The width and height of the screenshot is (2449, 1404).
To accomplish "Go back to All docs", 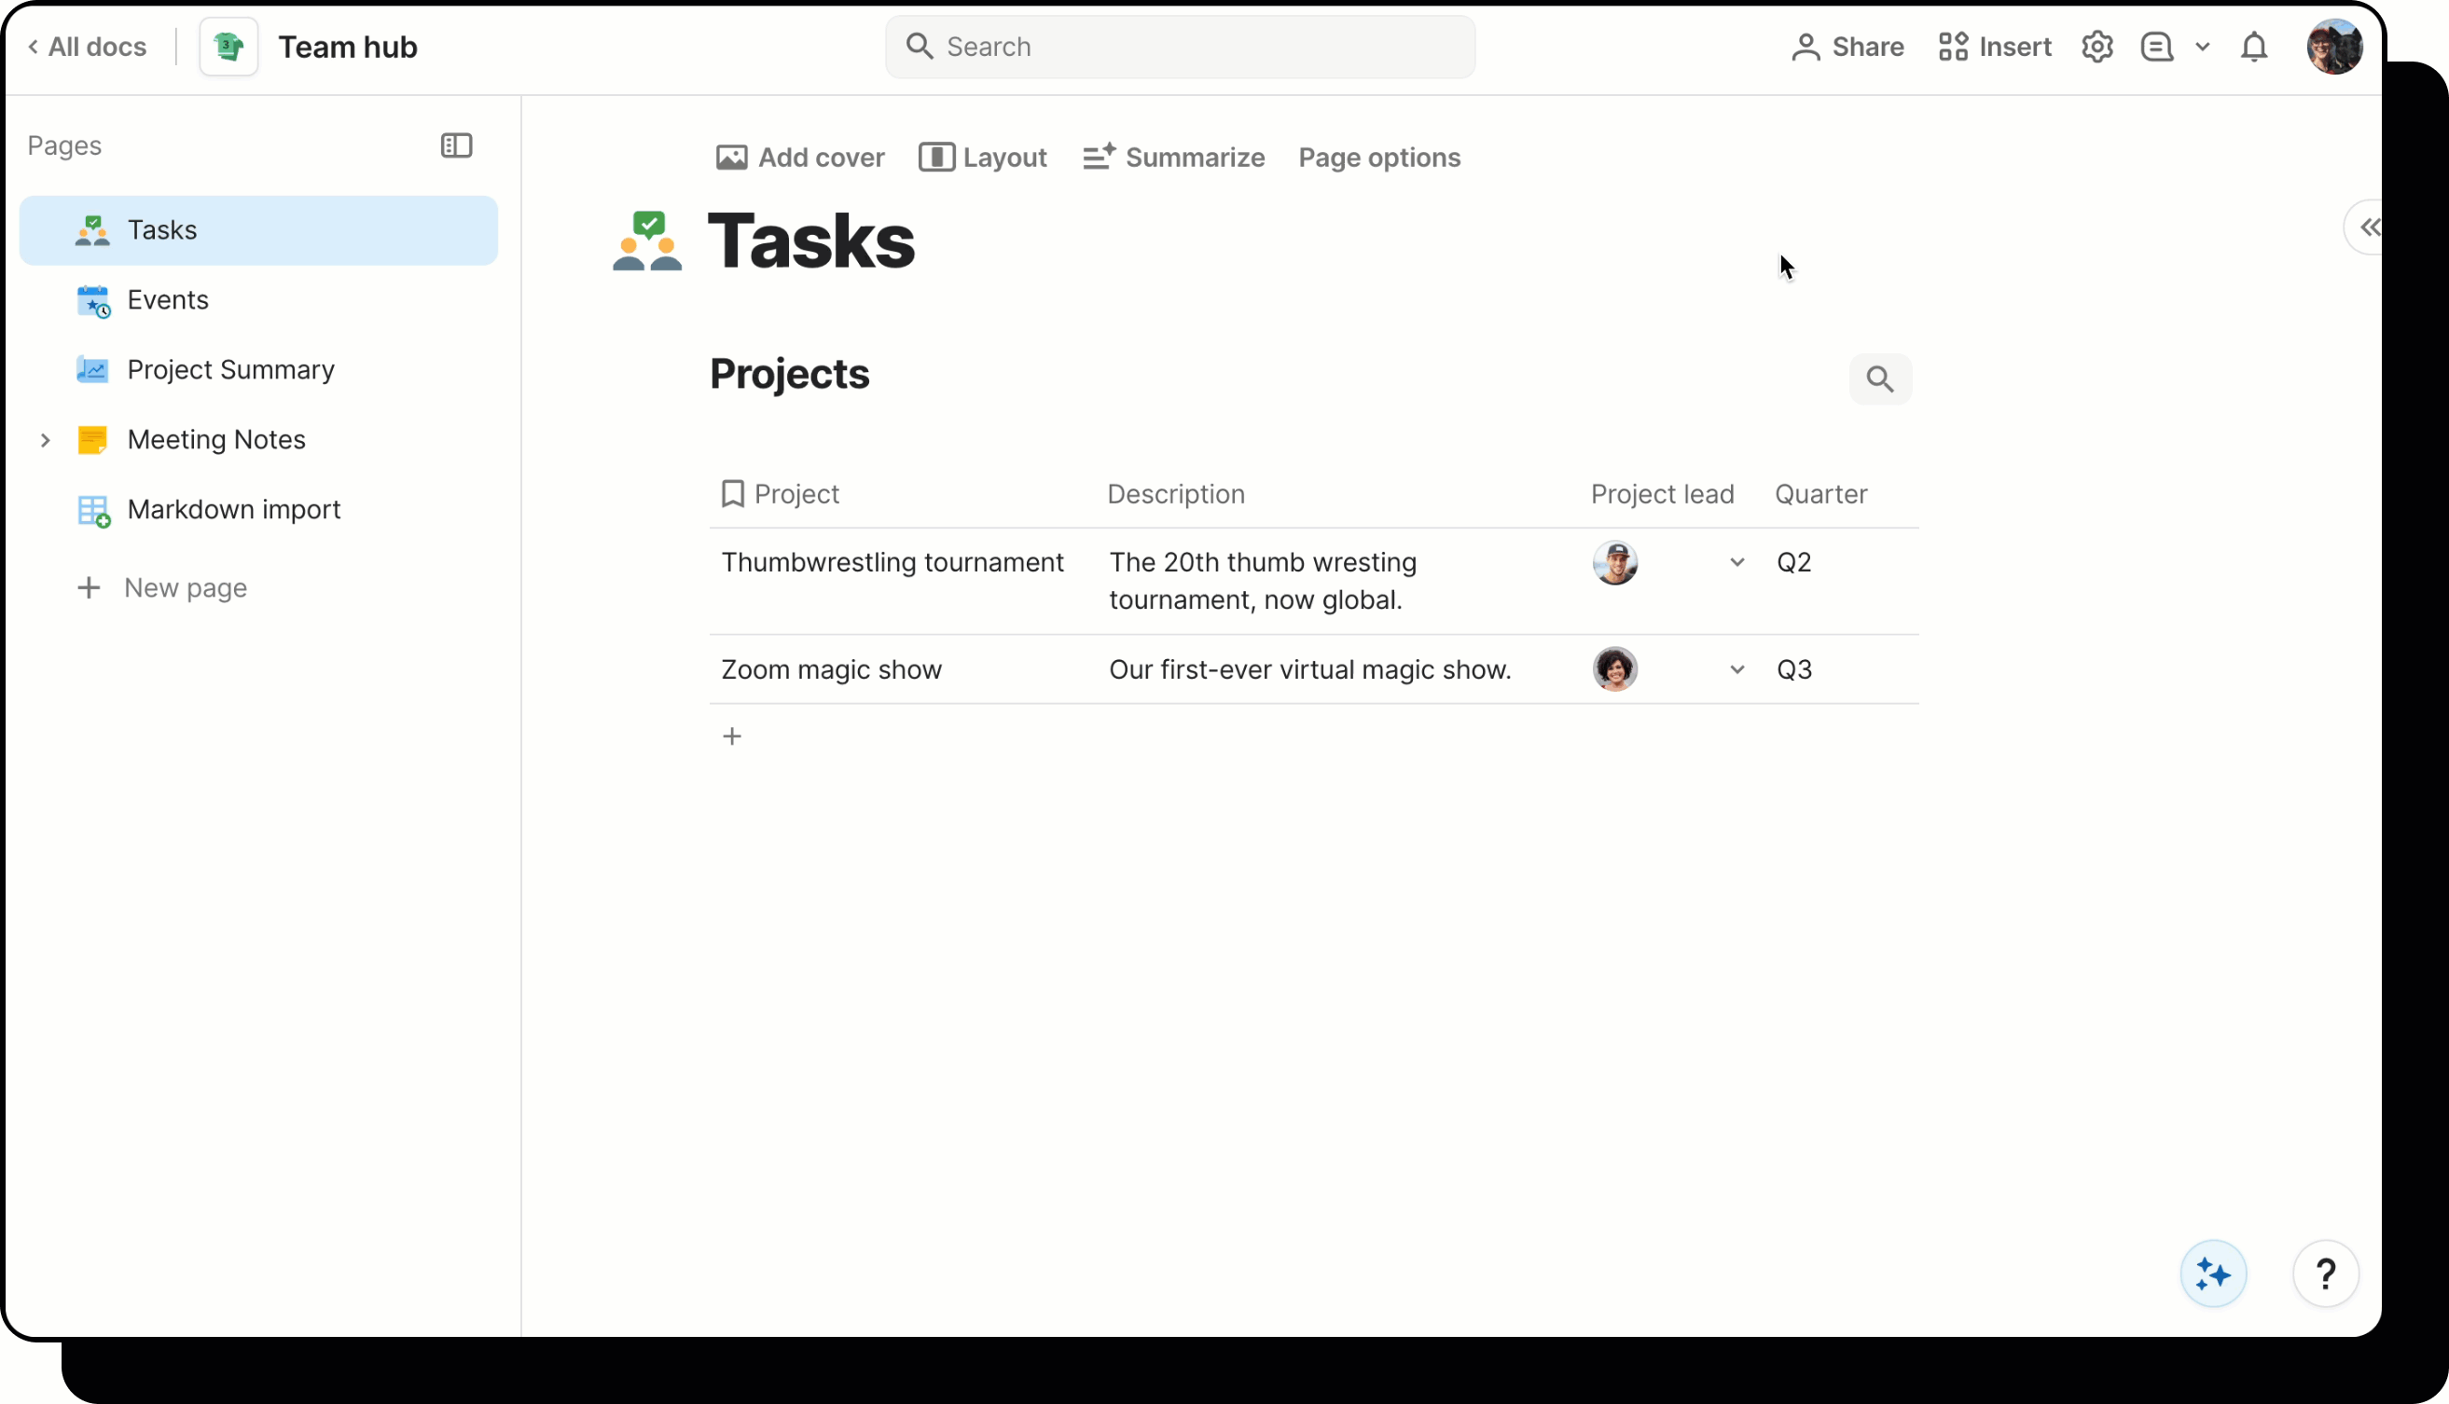I will [x=86, y=46].
